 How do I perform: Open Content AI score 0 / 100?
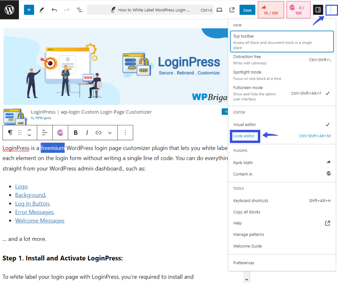point(298,10)
